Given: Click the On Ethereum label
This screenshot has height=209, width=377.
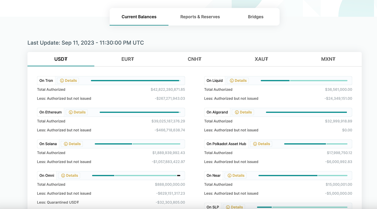Looking at the screenshot, I should [51, 112].
